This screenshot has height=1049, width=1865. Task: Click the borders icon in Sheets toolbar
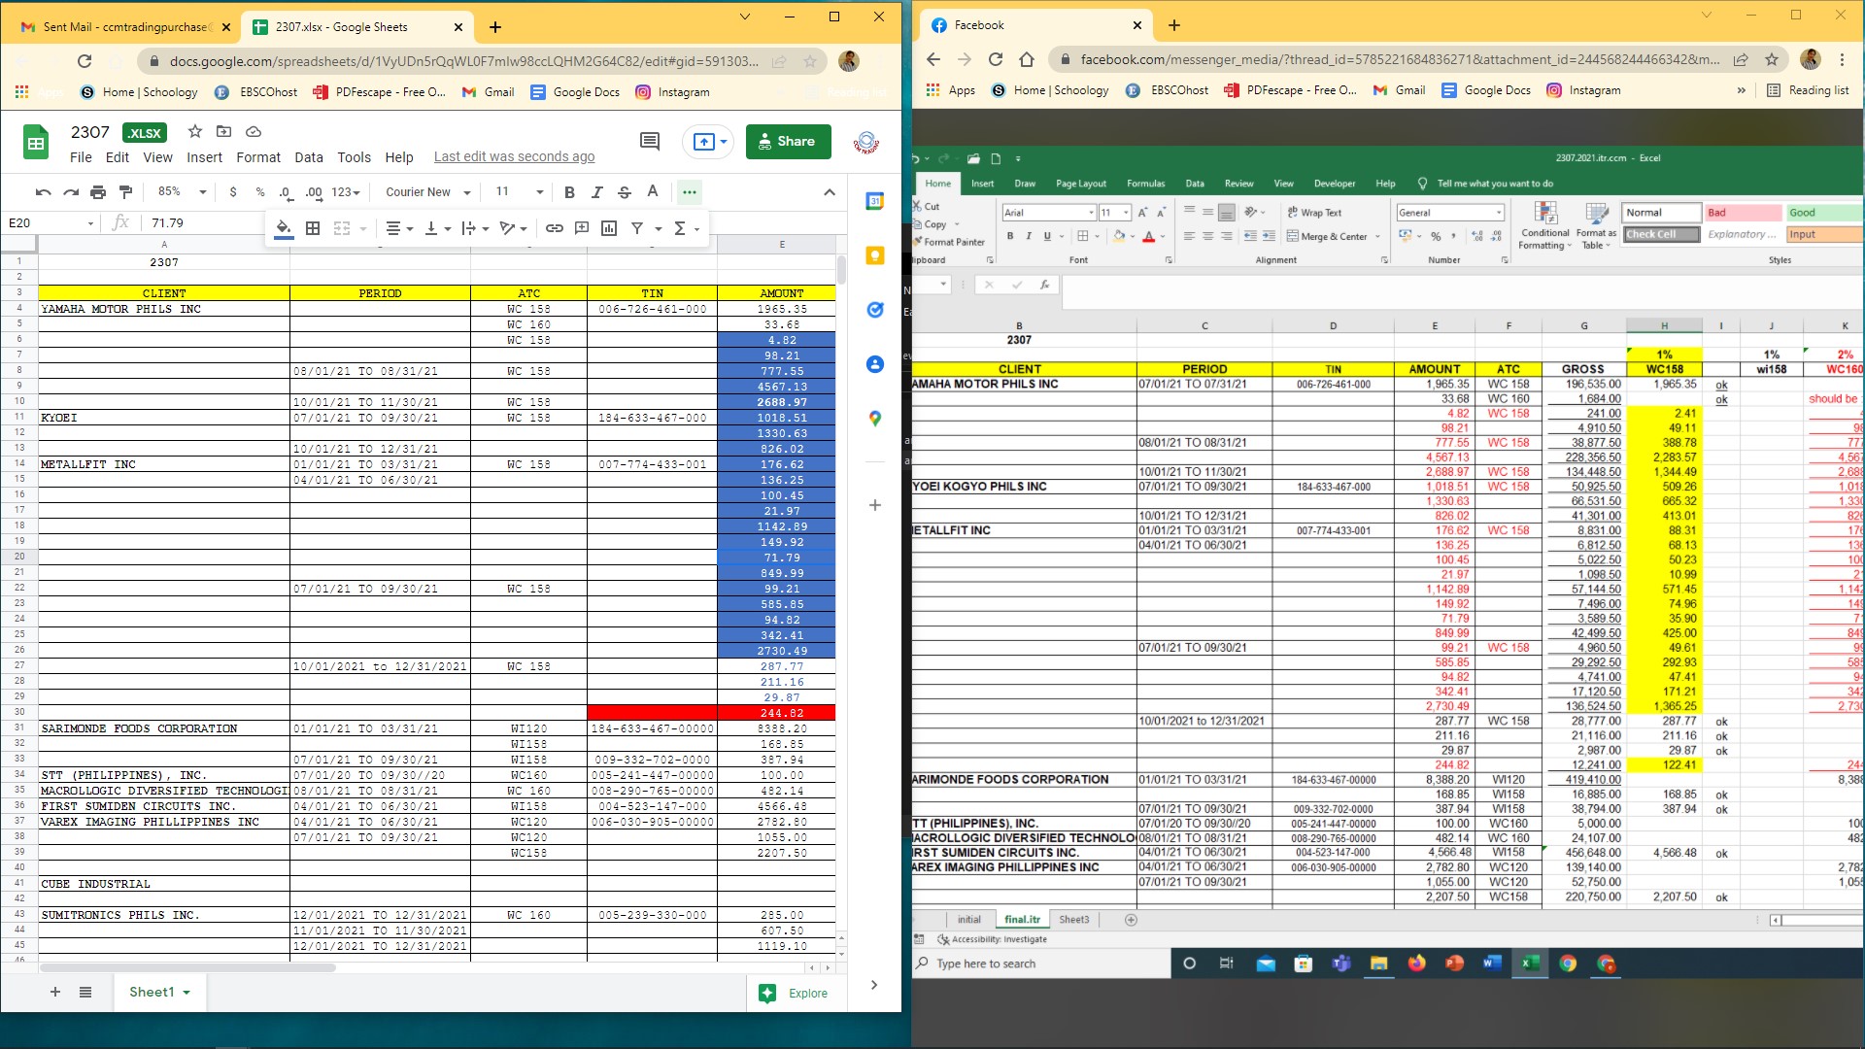pyautogui.click(x=313, y=228)
